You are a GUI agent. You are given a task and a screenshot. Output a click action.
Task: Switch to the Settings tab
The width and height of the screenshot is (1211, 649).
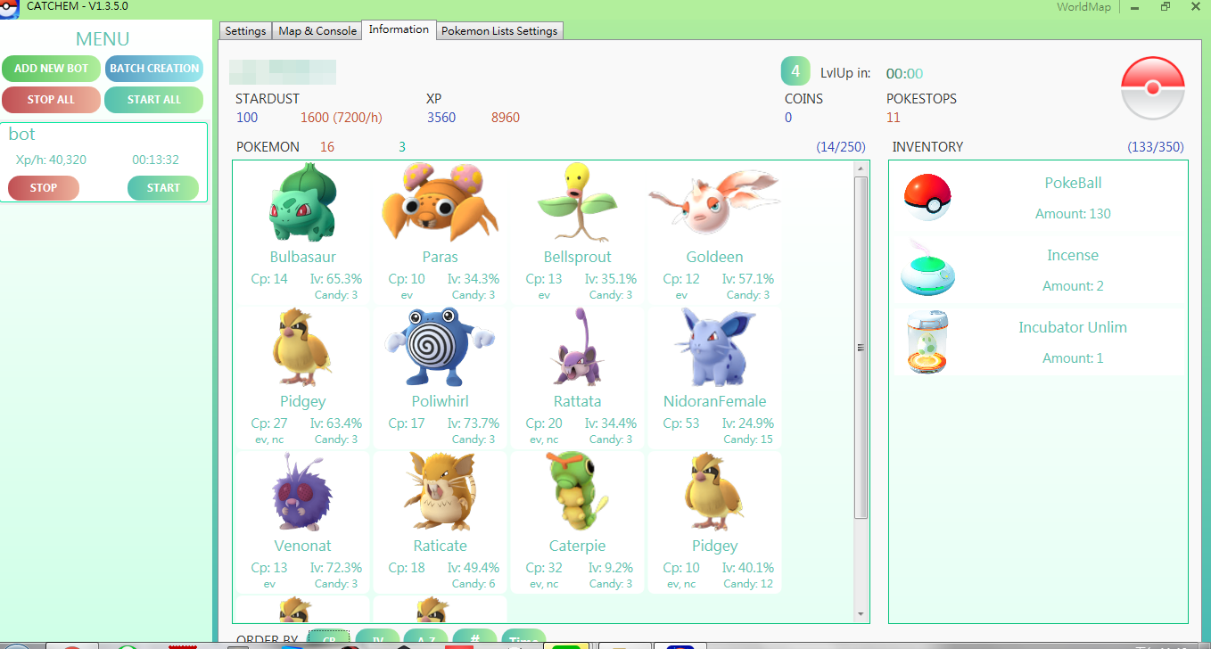(245, 31)
